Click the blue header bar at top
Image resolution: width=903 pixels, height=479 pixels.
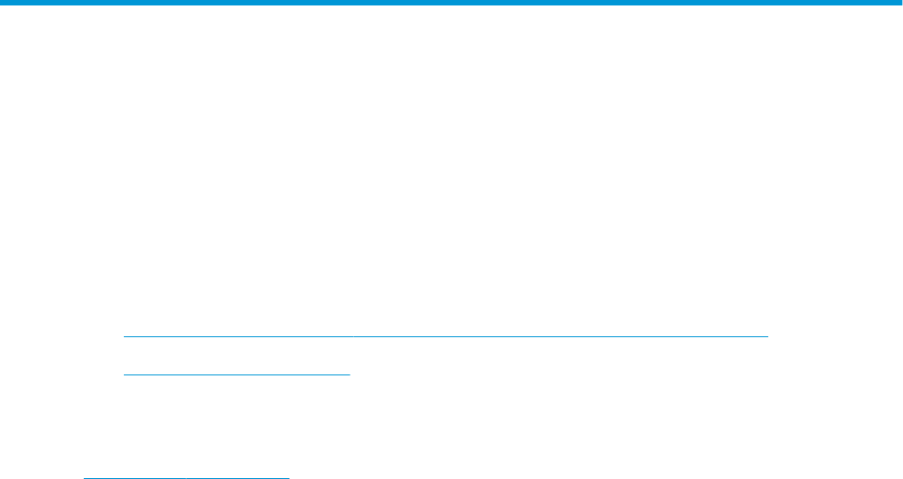pyautogui.click(x=451, y=3)
